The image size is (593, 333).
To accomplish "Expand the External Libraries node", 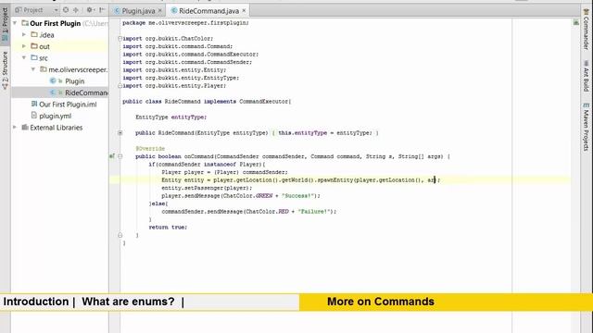I will tap(15, 128).
